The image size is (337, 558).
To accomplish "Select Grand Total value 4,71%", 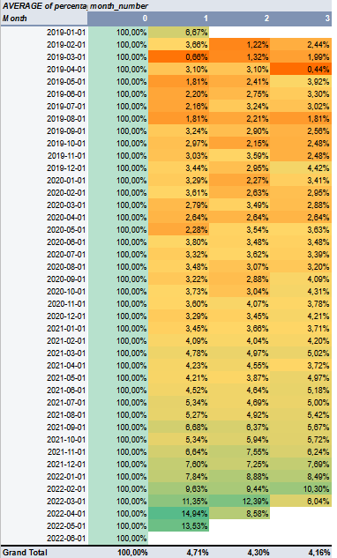I will tap(179, 553).
